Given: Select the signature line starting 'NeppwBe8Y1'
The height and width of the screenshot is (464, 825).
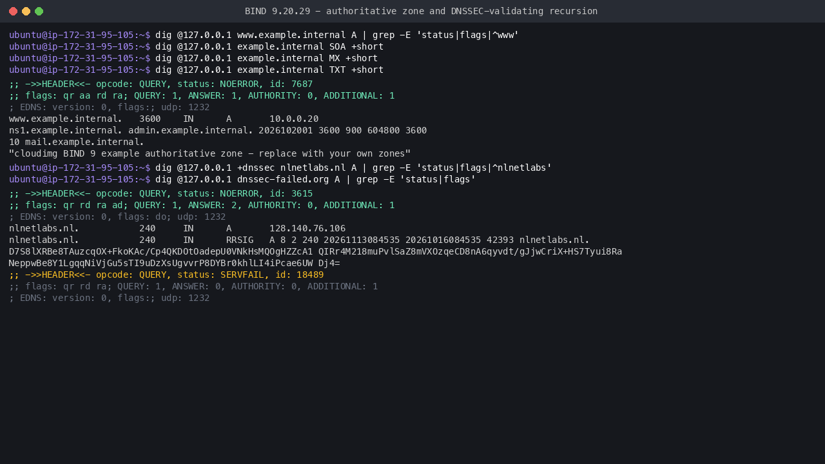Looking at the screenshot, I should (175, 263).
